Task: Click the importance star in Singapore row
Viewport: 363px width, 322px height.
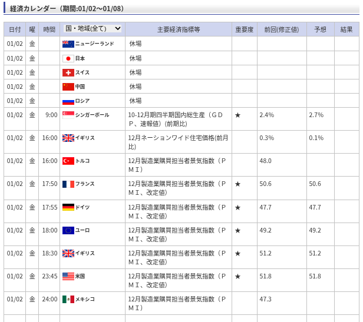Action: 237,115
